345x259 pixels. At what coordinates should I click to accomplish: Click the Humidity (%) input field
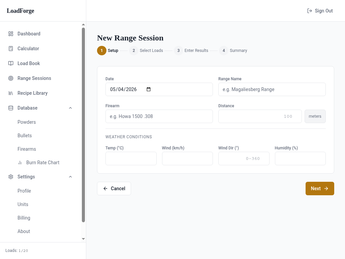point(300,159)
